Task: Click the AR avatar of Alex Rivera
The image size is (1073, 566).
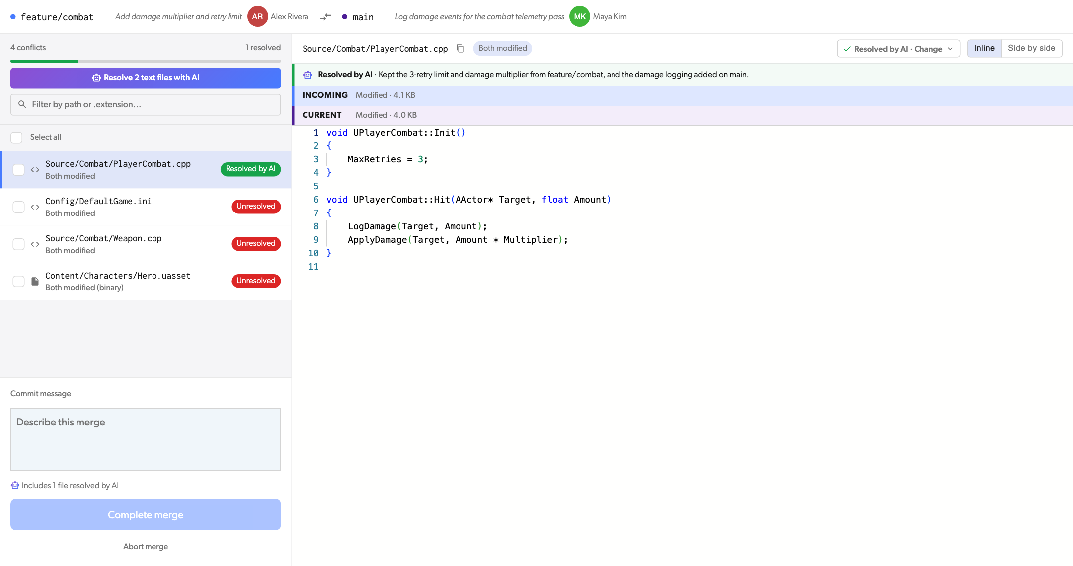Action: coord(257,16)
